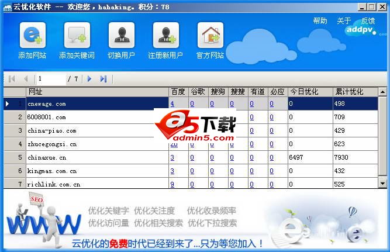Open the 添加关键词 (Add Keyword) icon

77,35
